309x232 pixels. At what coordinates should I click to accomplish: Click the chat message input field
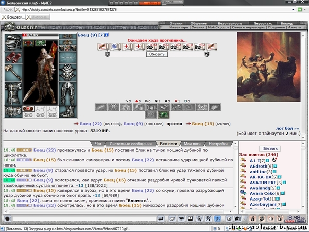[84, 219]
